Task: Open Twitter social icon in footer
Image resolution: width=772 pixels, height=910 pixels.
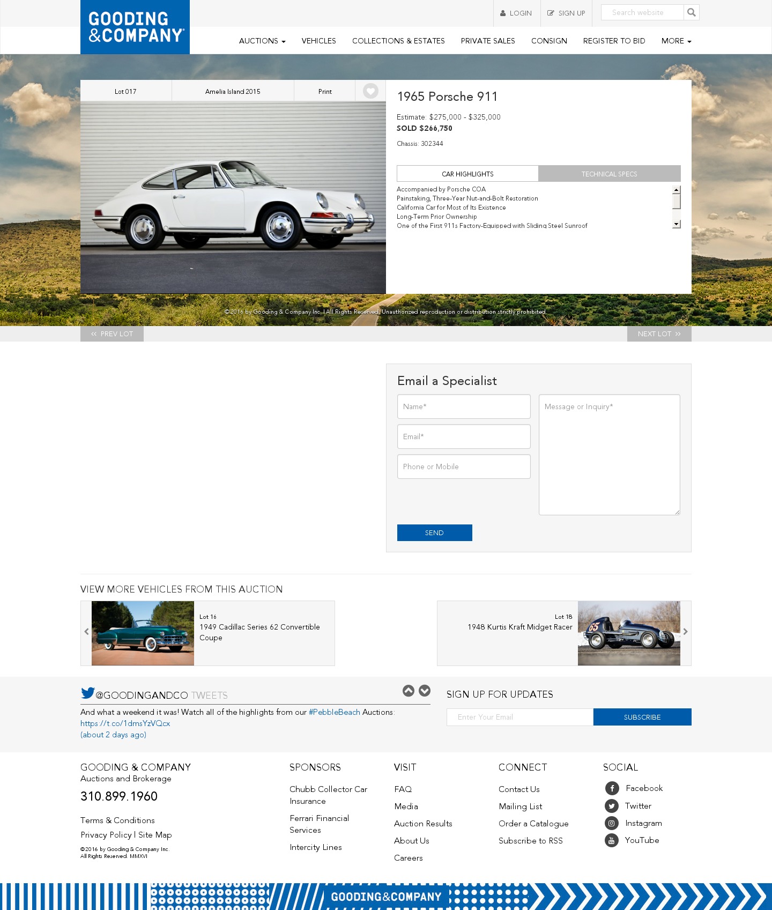Action: click(x=612, y=806)
